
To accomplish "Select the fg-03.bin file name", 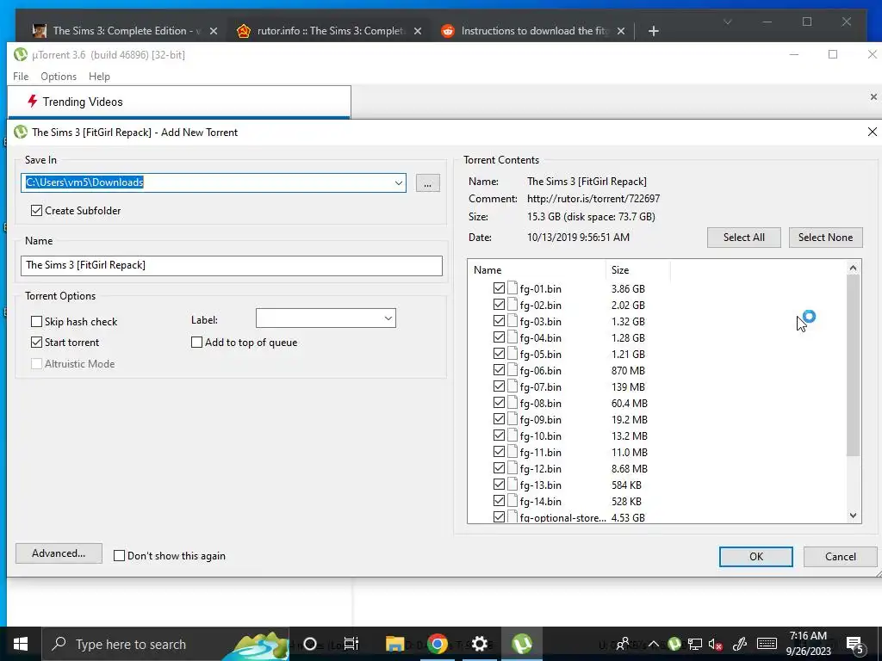I will [540, 322].
